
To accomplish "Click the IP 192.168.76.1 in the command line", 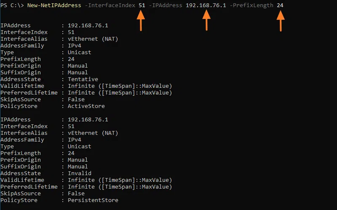I will tap(206, 5).
